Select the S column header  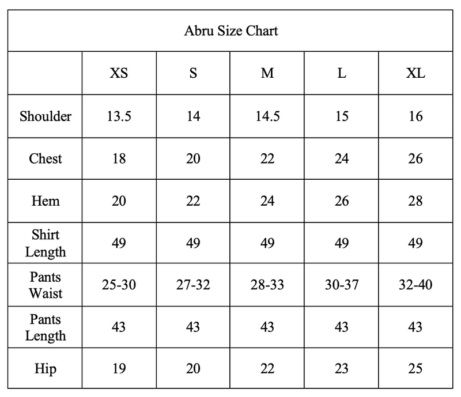pyautogui.click(x=193, y=73)
